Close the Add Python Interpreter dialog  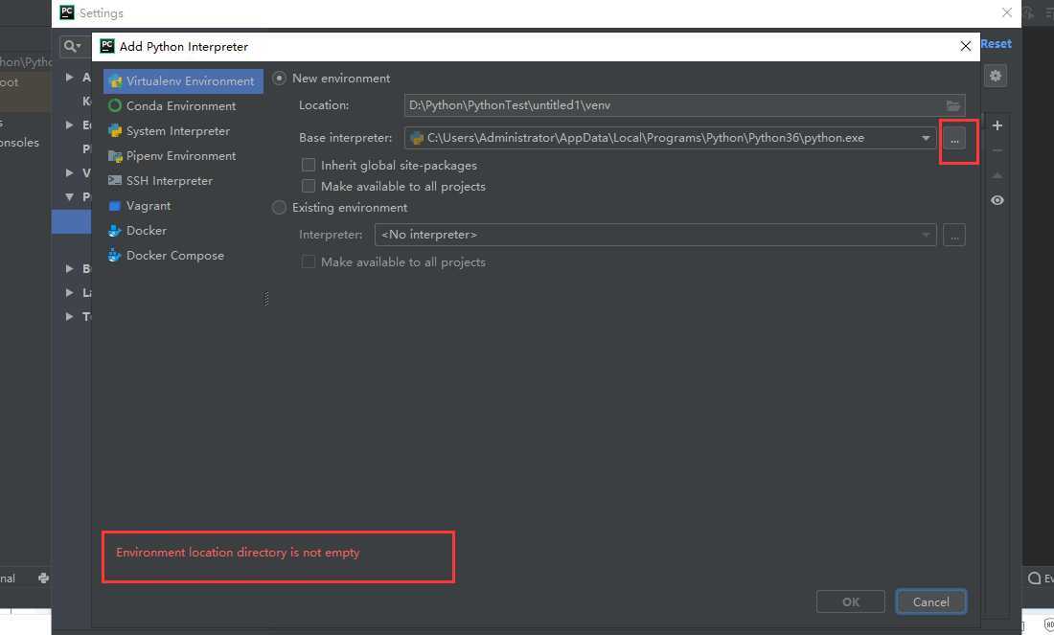coord(965,46)
